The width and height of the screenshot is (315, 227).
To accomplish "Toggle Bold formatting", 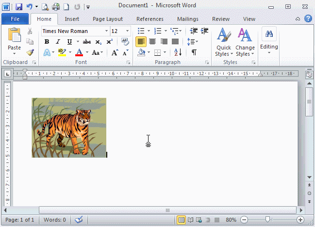I will [47, 42].
